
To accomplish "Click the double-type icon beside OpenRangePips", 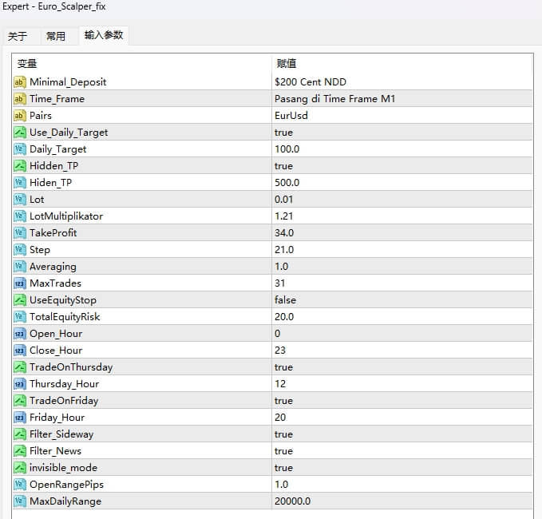I will click(x=20, y=485).
